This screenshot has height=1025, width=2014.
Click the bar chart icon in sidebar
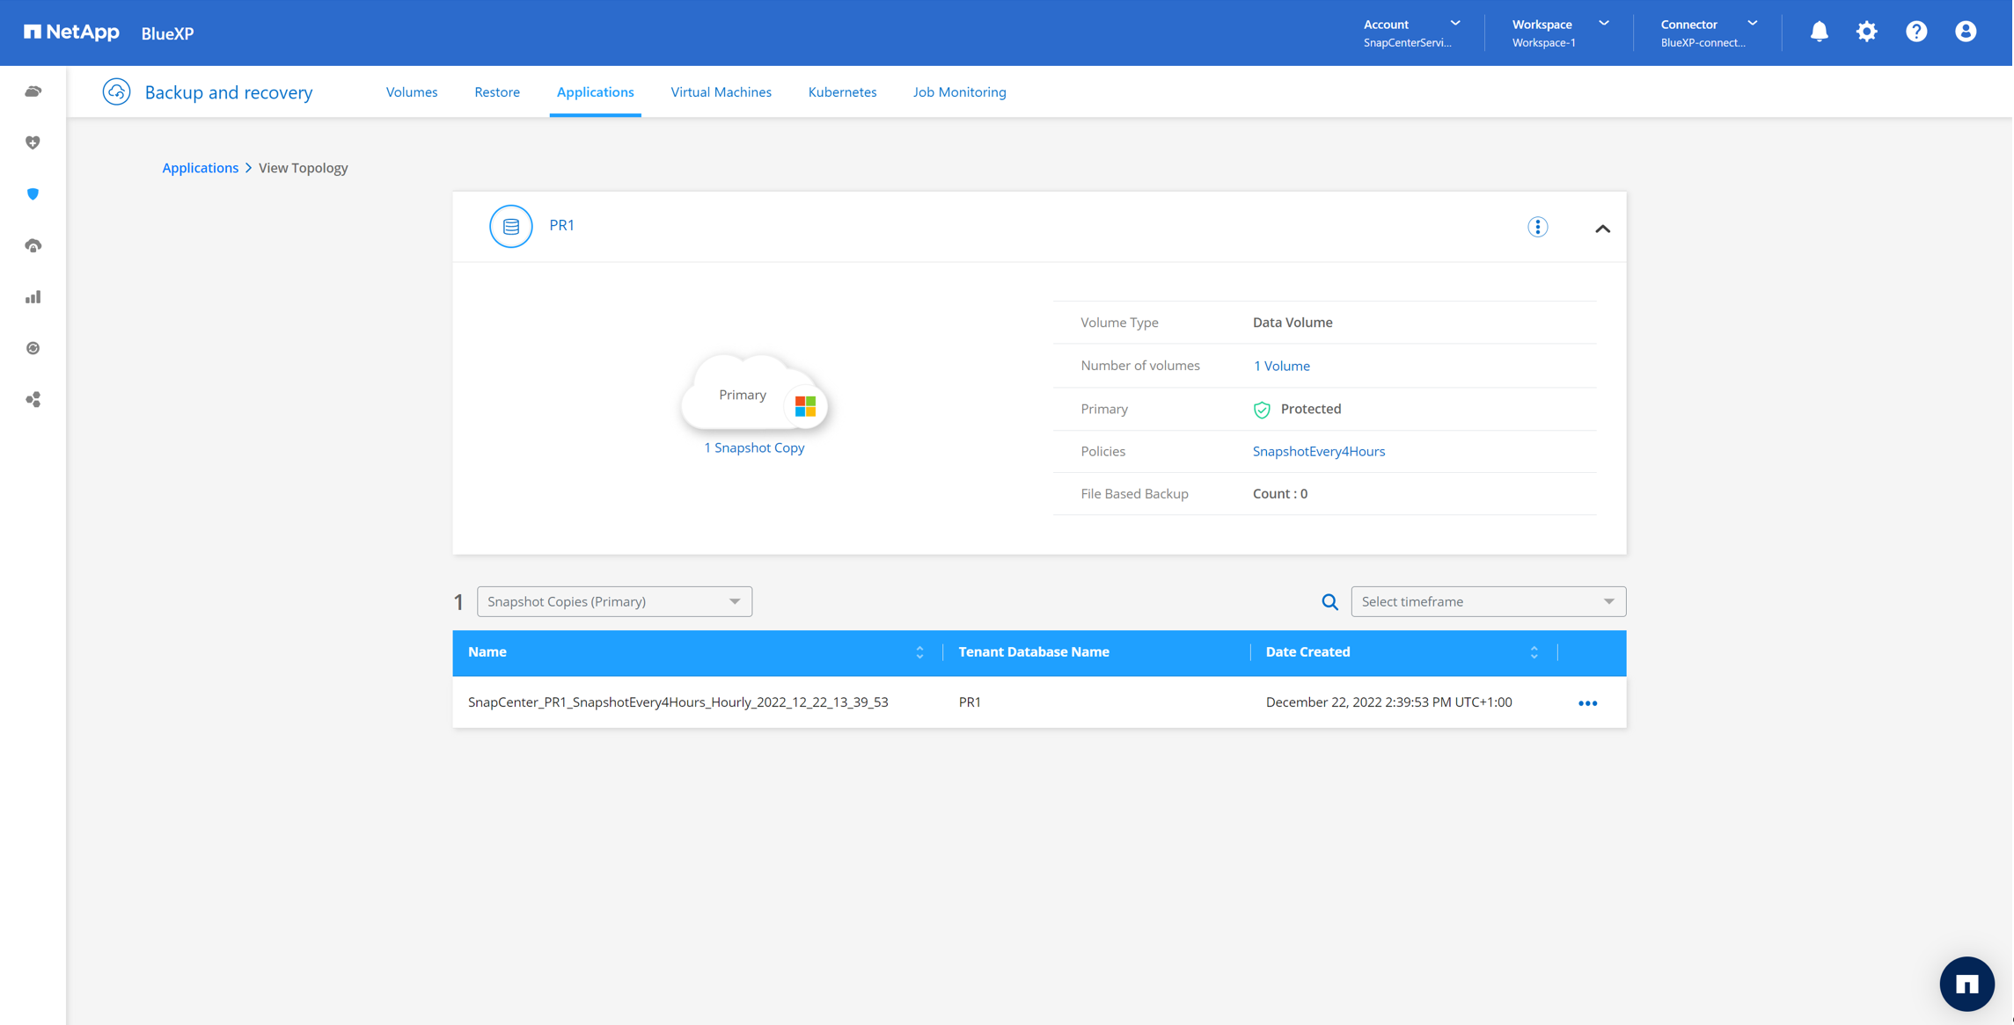[x=33, y=297]
